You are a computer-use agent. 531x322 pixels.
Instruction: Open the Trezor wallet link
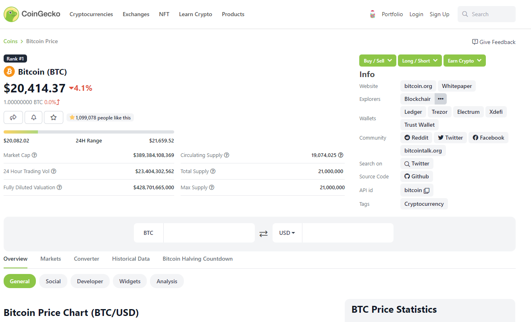tap(439, 112)
